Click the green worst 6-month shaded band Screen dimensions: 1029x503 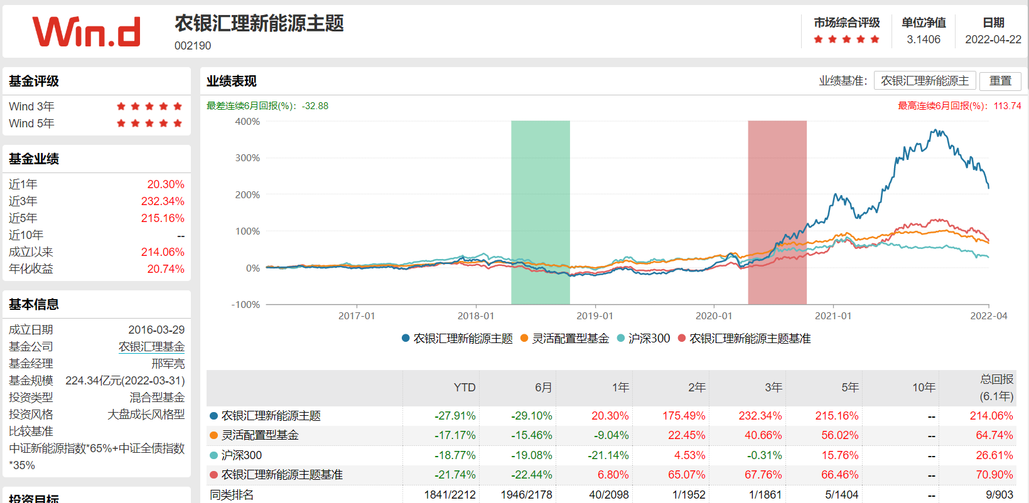(x=541, y=212)
